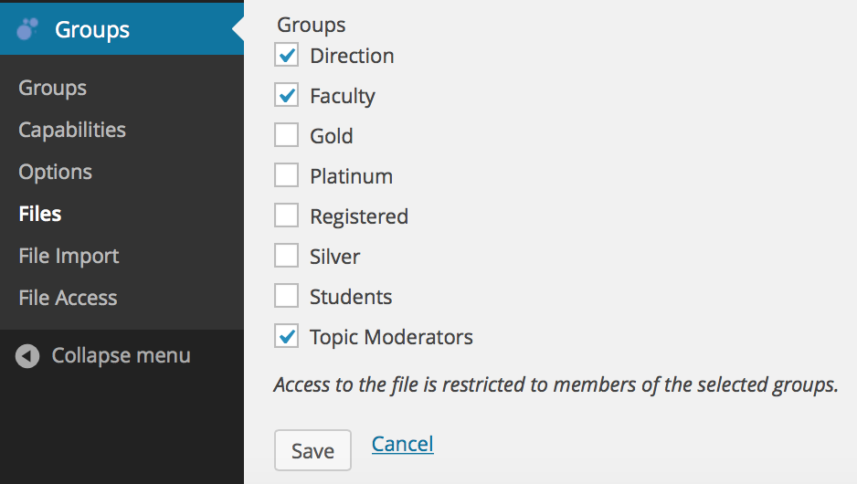Uncheck the Topic Moderators checkbox
This screenshot has width=857, height=484.
coord(286,336)
